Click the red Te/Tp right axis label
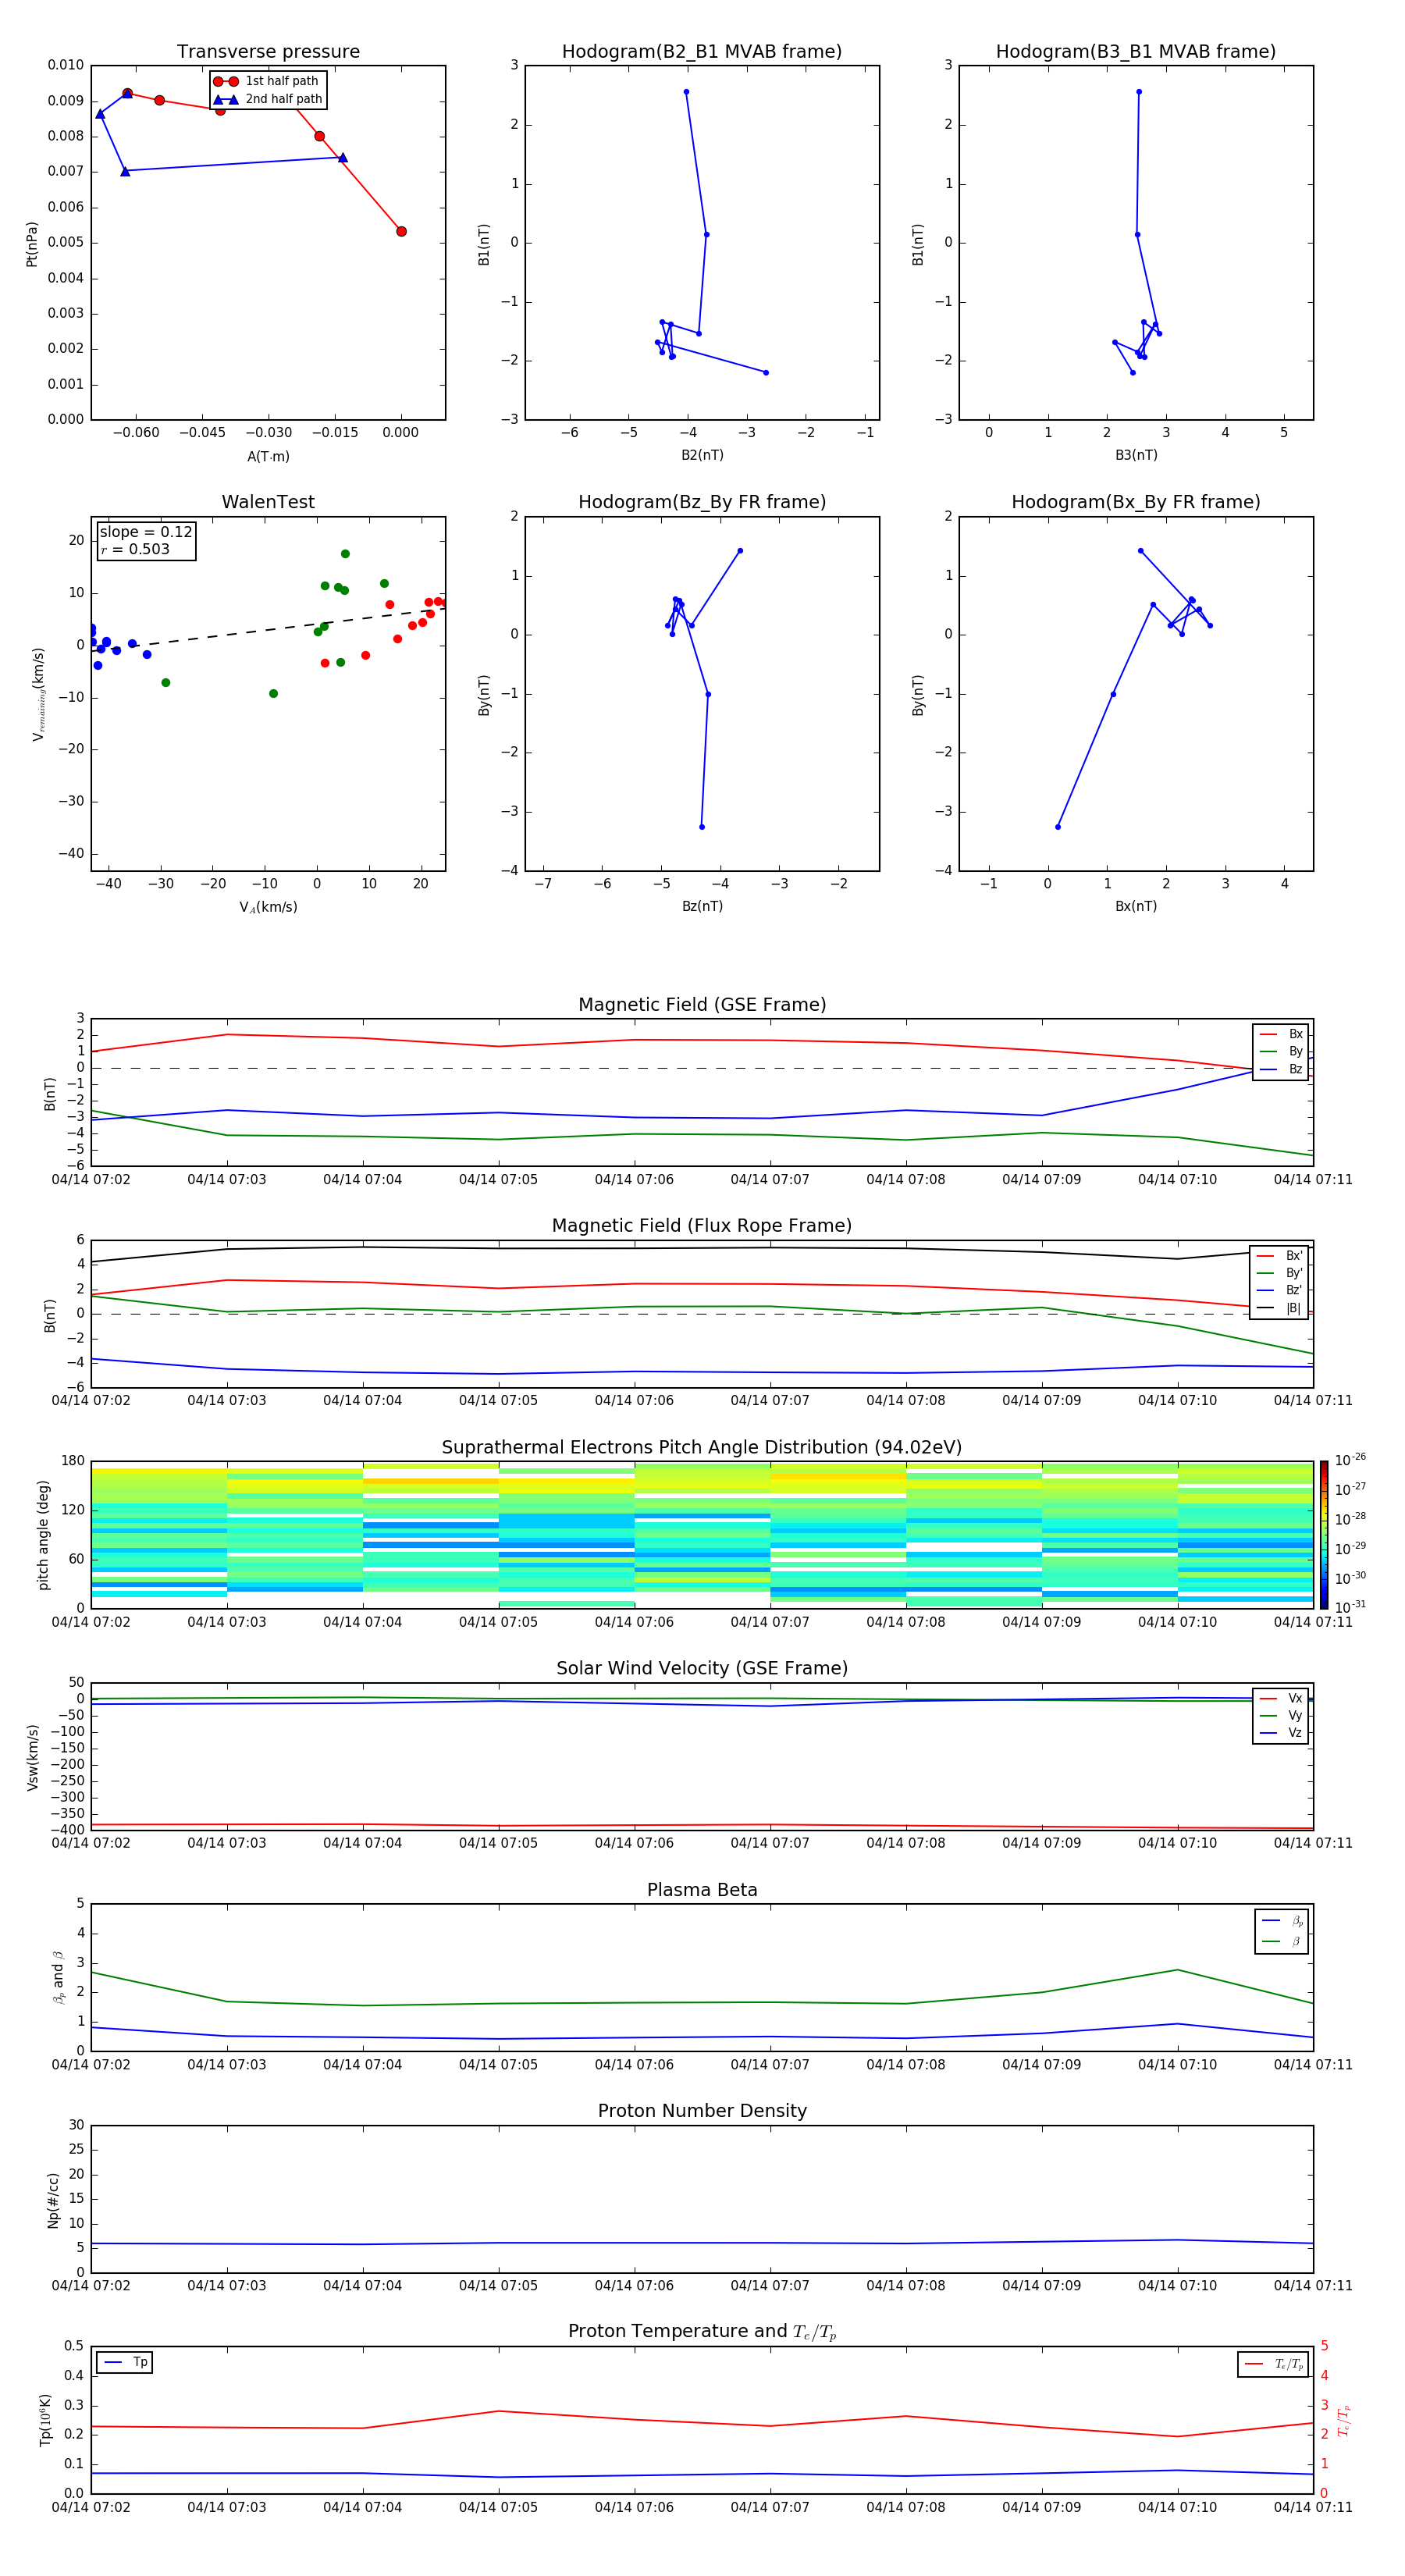 pos(1343,2420)
